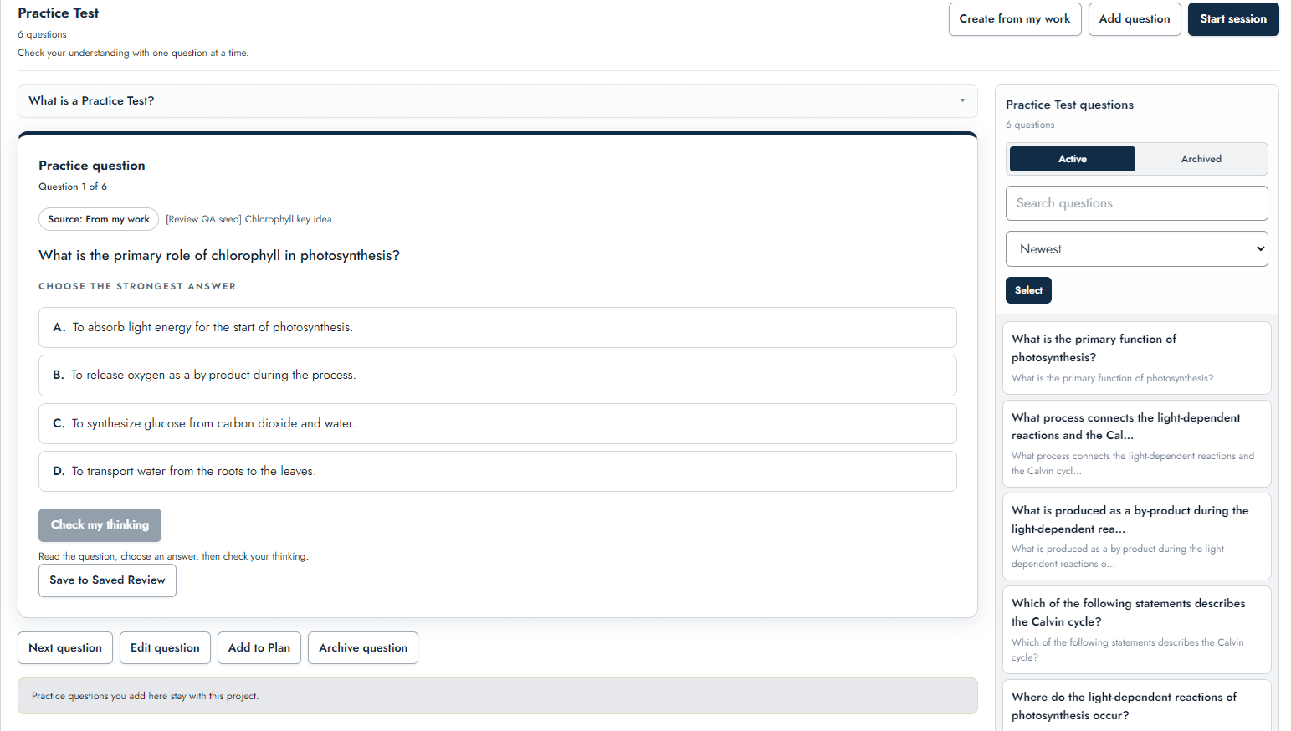Viewport: 1291px width, 731px height.
Task: Click the 'Practice Test questions' panel heading
Action: (1069, 105)
